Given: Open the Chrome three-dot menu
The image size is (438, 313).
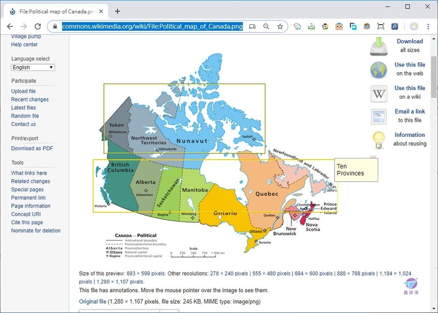Looking at the screenshot, I should pos(428,26).
